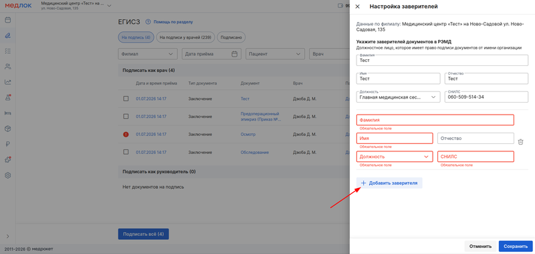The image size is (535, 254).
Task: Switch to the Подписано tab
Action: click(x=231, y=38)
